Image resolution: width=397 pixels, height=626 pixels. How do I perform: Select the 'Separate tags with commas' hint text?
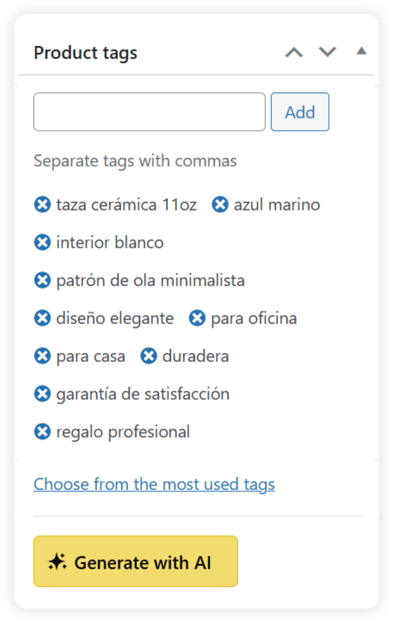(135, 161)
